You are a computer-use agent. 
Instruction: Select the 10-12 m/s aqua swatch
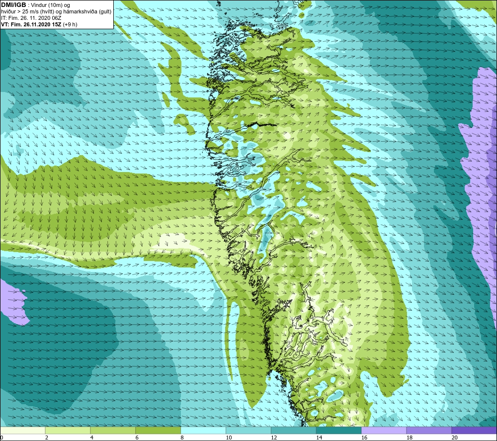pos(248,430)
